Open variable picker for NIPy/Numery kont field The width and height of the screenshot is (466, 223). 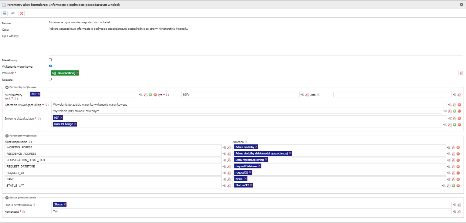coord(140,95)
